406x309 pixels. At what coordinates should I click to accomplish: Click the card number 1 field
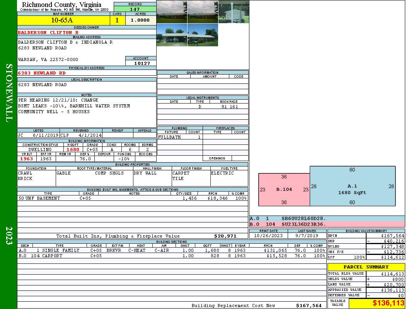117,20
